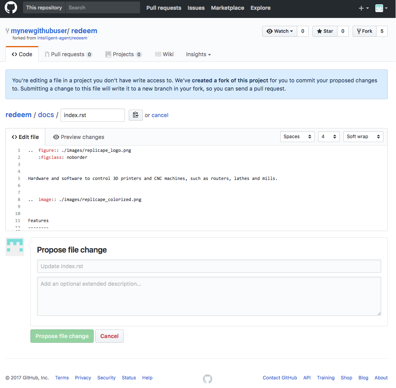Image resolution: width=396 pixels, height=388 pixels.
Task: Click the user avatar beside Propose file change
Action: [15, 247]
